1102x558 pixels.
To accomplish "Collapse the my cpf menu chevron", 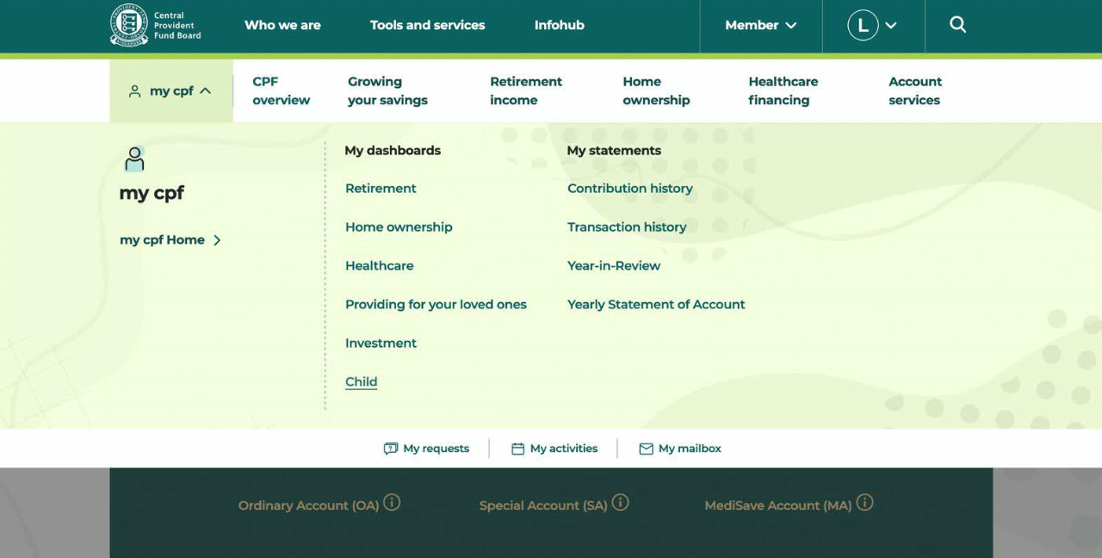I will pyautogui.click(x=205, y=90).
